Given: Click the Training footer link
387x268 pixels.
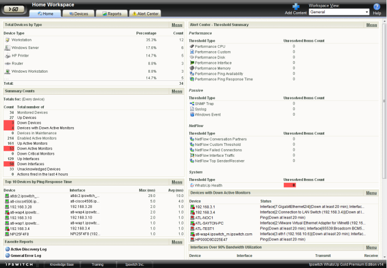Looking at the screenshot, I should [98, 264].
